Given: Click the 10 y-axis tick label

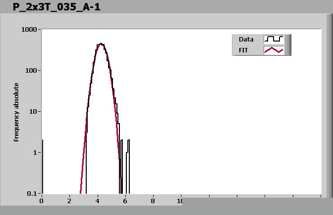Looking at the screenshot, I should click(34, 112).
